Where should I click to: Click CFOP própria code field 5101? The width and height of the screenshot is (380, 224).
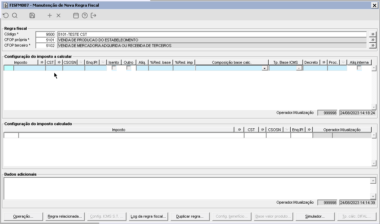point(45,40)
